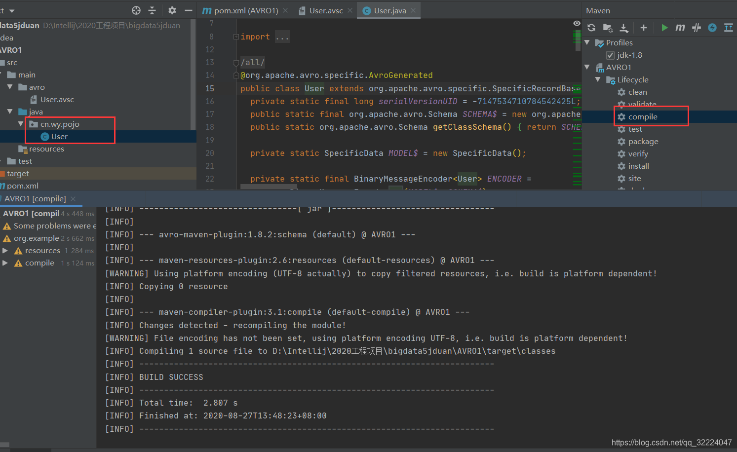Generate sources and update Maven folders

tap(608, 28)
